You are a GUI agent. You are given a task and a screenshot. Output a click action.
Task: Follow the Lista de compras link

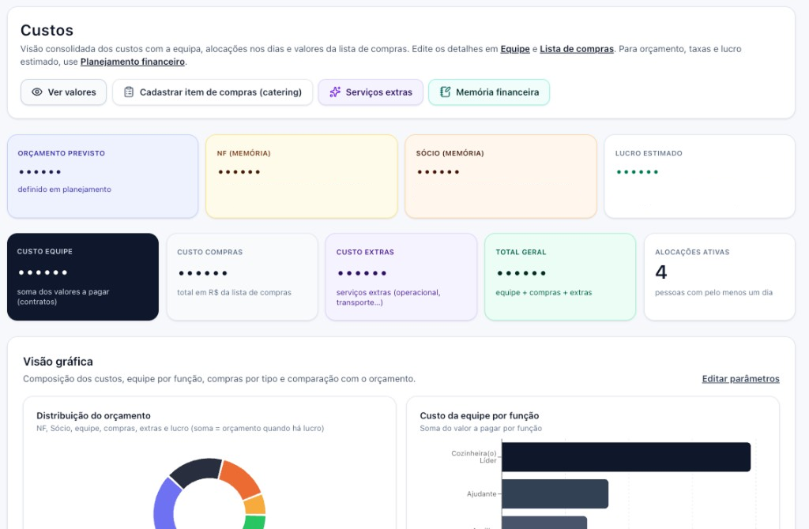coord(576,49)
